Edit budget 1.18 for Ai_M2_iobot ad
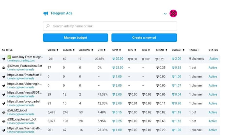Viewport: 229px width, 138px height. [176, 112]
